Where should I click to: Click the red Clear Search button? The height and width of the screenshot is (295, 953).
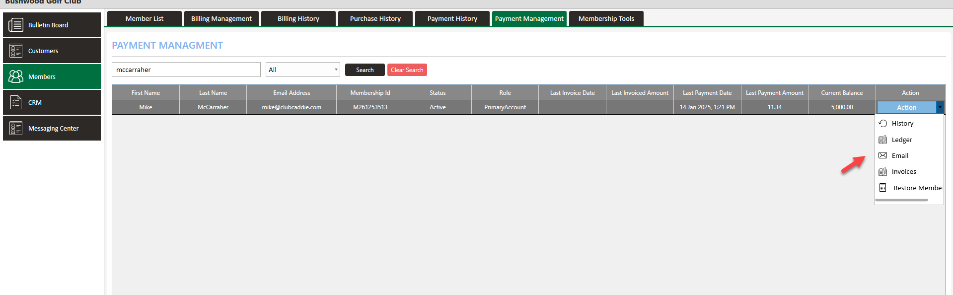point(407,70)
